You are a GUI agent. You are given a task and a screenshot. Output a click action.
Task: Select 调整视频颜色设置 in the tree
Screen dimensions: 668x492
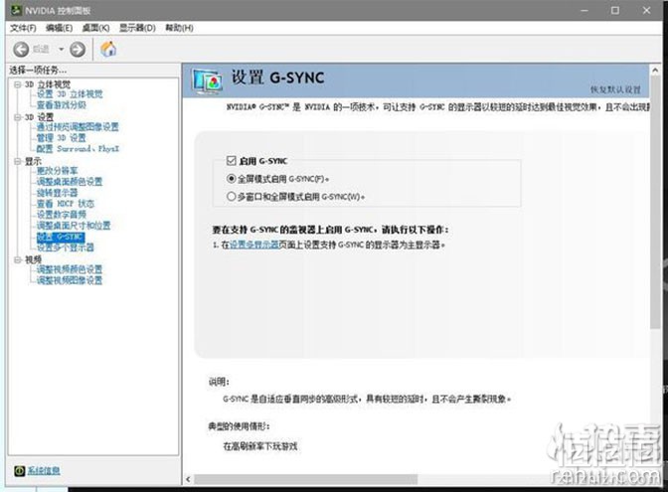point(70,269)
